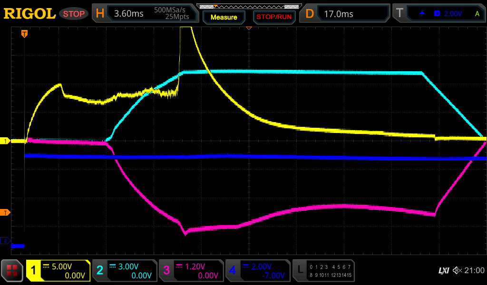Open the Measure menu
Image resolution: width=487 pixels, height=285 pixels.
point(224,17)
